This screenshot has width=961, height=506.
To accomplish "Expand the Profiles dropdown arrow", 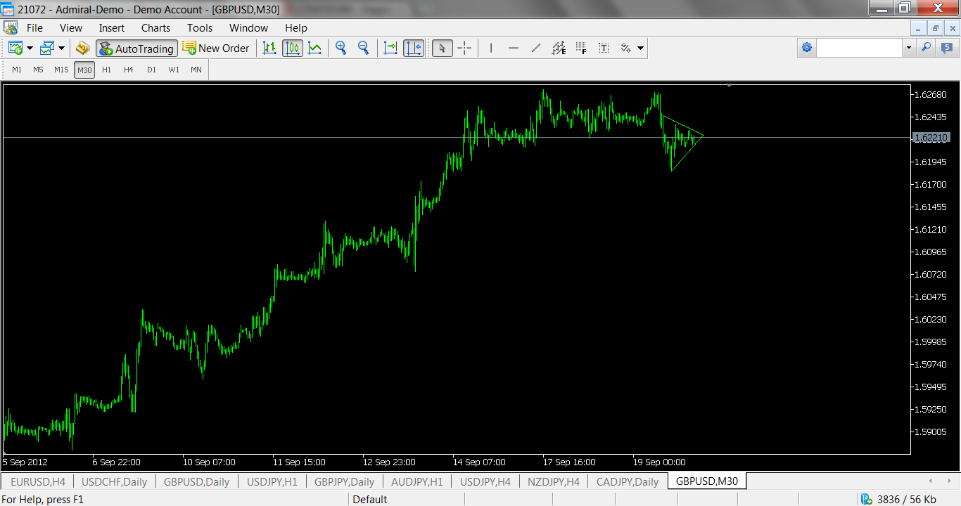I will click(x=61, y=48).
